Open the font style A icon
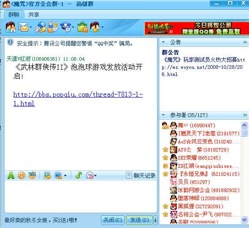The width and height of the screenshot is (249, 228). point(11,176)
